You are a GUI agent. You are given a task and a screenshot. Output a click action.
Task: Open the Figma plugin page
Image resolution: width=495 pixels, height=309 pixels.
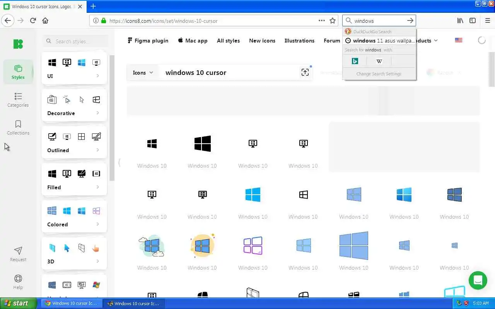(148, 41)
